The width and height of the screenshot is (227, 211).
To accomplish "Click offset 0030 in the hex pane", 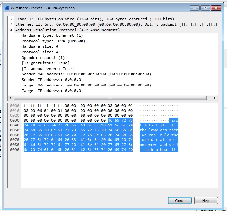I will point(15,120).
